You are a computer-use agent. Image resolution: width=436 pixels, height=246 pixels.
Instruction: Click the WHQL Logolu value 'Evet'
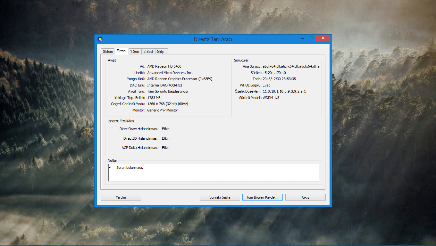point(266,85)
